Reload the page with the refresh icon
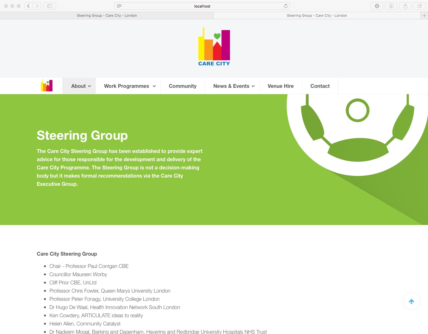Image resolution: width=428 pixels, height=334 pixels. tap(286, 6)
